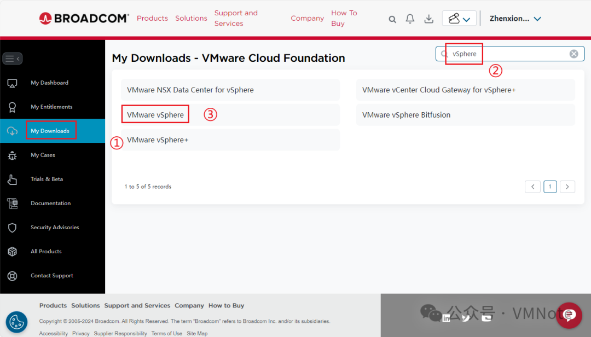The image size is (591, 337).
Task: Select My Downloads in sidebar
Action: [50, 131]
